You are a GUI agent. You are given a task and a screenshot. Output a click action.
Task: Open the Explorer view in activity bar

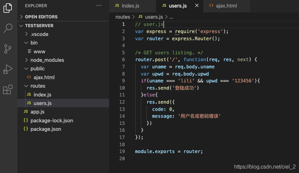[8, 8]
